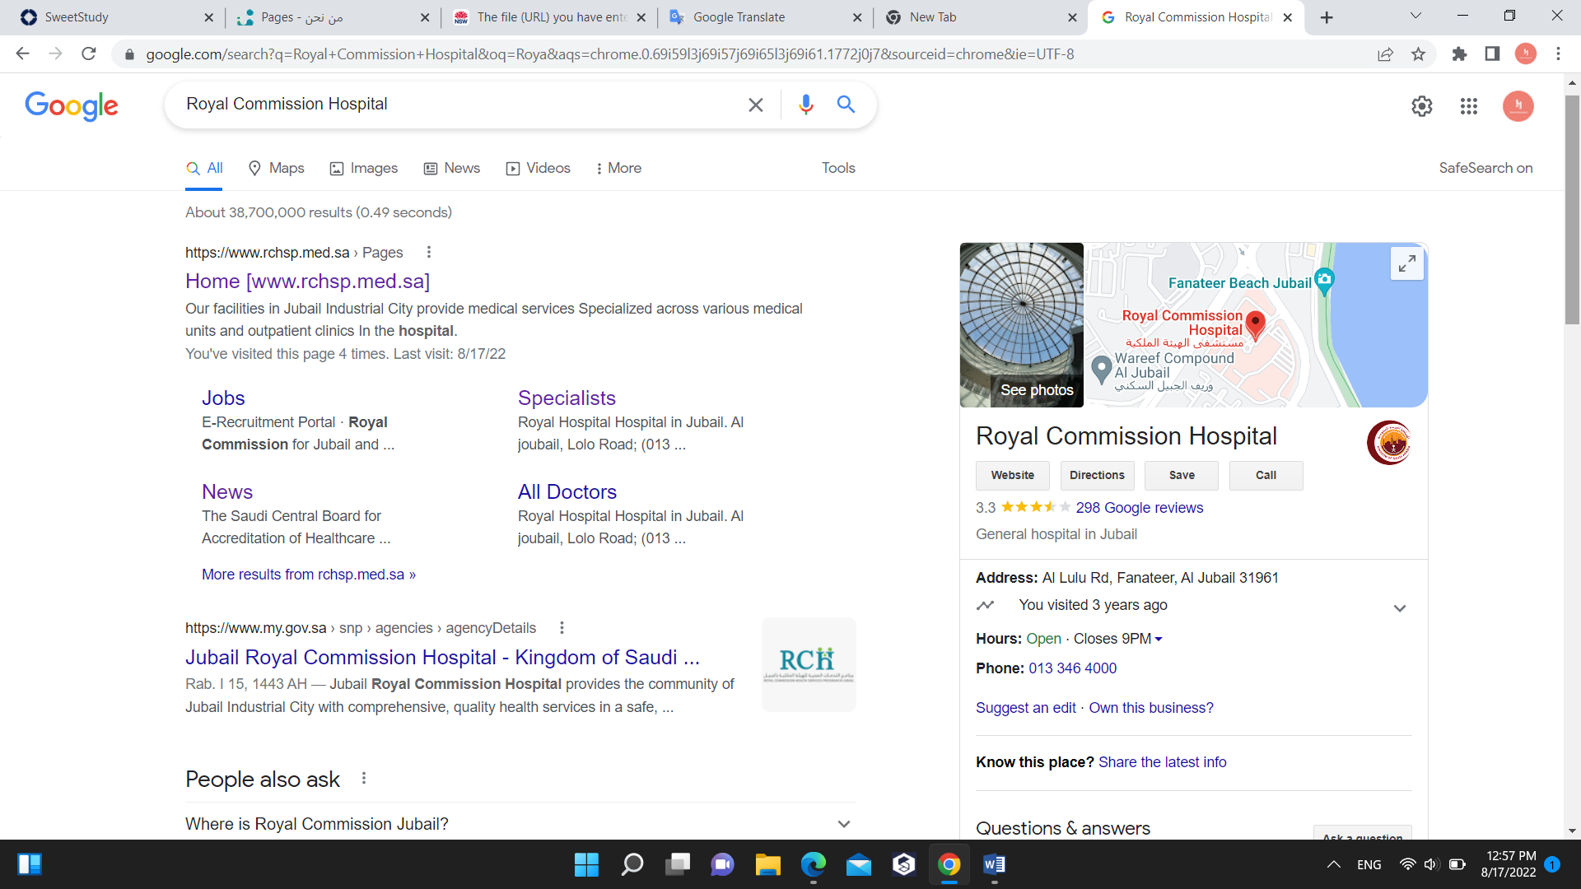Open the Specialists sitelink

[567, 398]
